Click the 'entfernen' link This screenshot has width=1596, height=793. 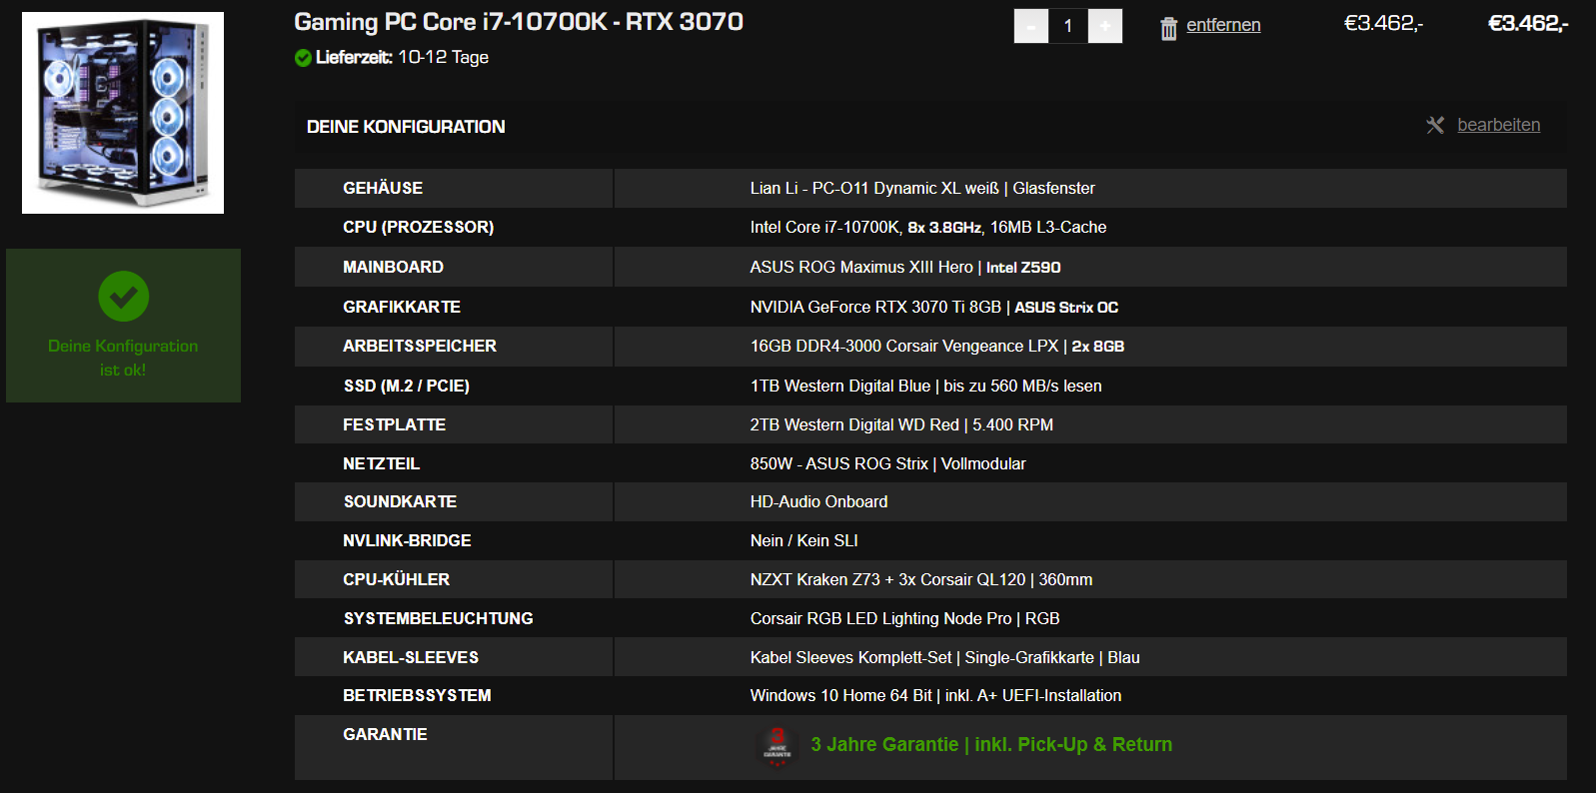tap(1223, 25)
